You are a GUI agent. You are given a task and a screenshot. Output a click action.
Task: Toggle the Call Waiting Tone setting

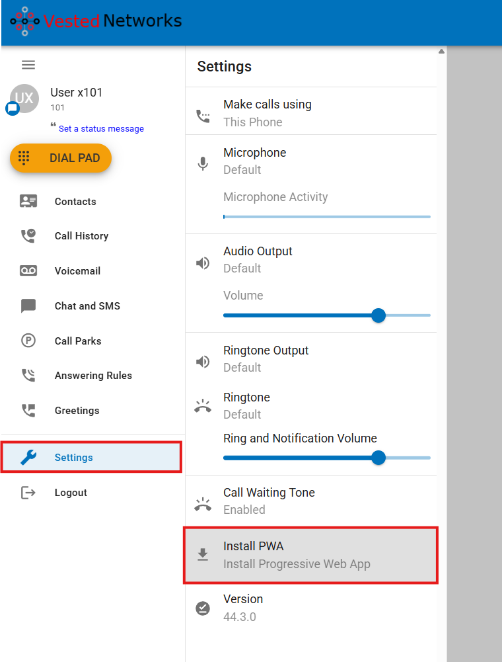[310, 501]
